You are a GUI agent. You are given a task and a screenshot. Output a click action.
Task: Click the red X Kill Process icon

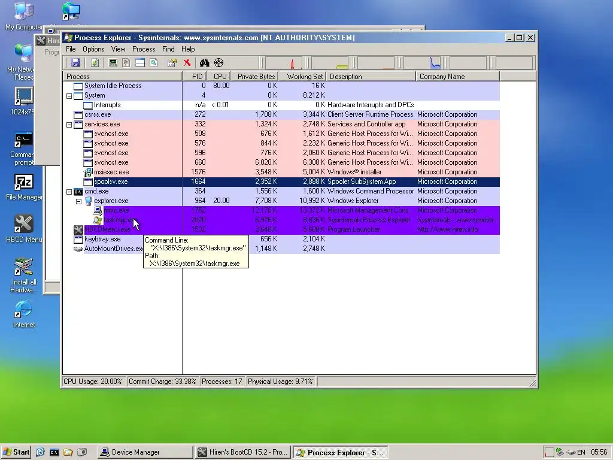pos(187,62)
